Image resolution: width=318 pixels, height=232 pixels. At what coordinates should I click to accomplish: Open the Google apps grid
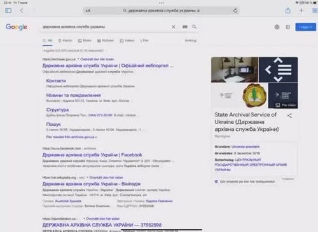pos(287,27)
